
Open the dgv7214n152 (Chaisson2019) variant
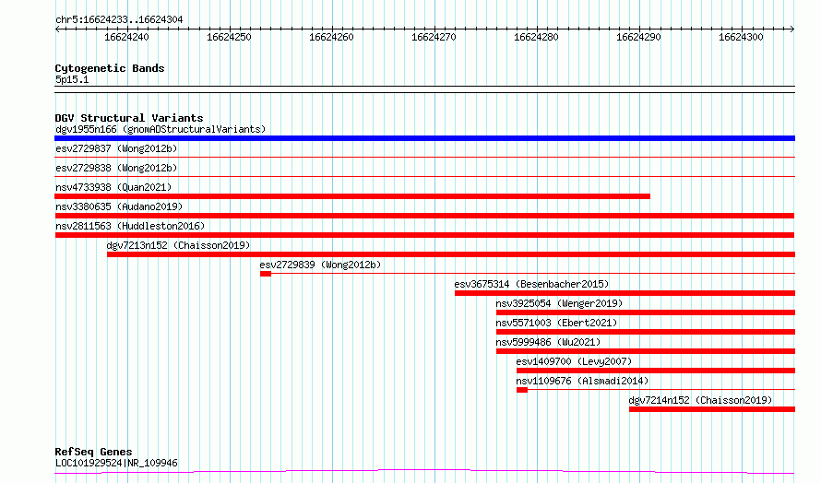coord(700,400)
